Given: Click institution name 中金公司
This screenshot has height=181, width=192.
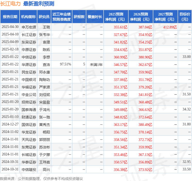Looking at the screenshot, I should coord(29,95).
